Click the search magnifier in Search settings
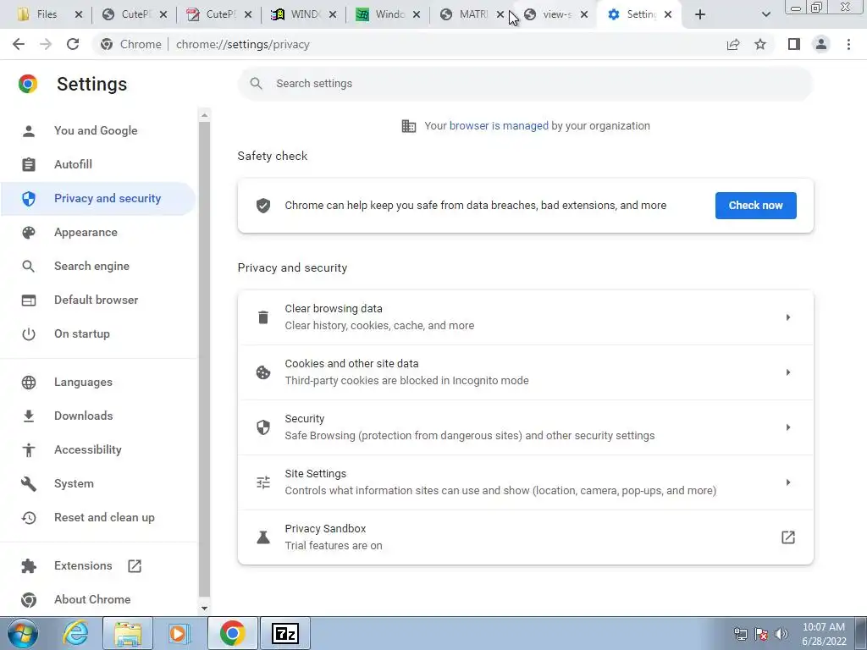The image size is (867, 650). (x=256, y=84)
